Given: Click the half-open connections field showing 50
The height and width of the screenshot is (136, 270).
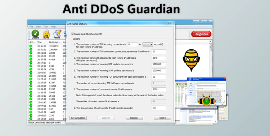Looking at the screenshot, I should 159,77.
